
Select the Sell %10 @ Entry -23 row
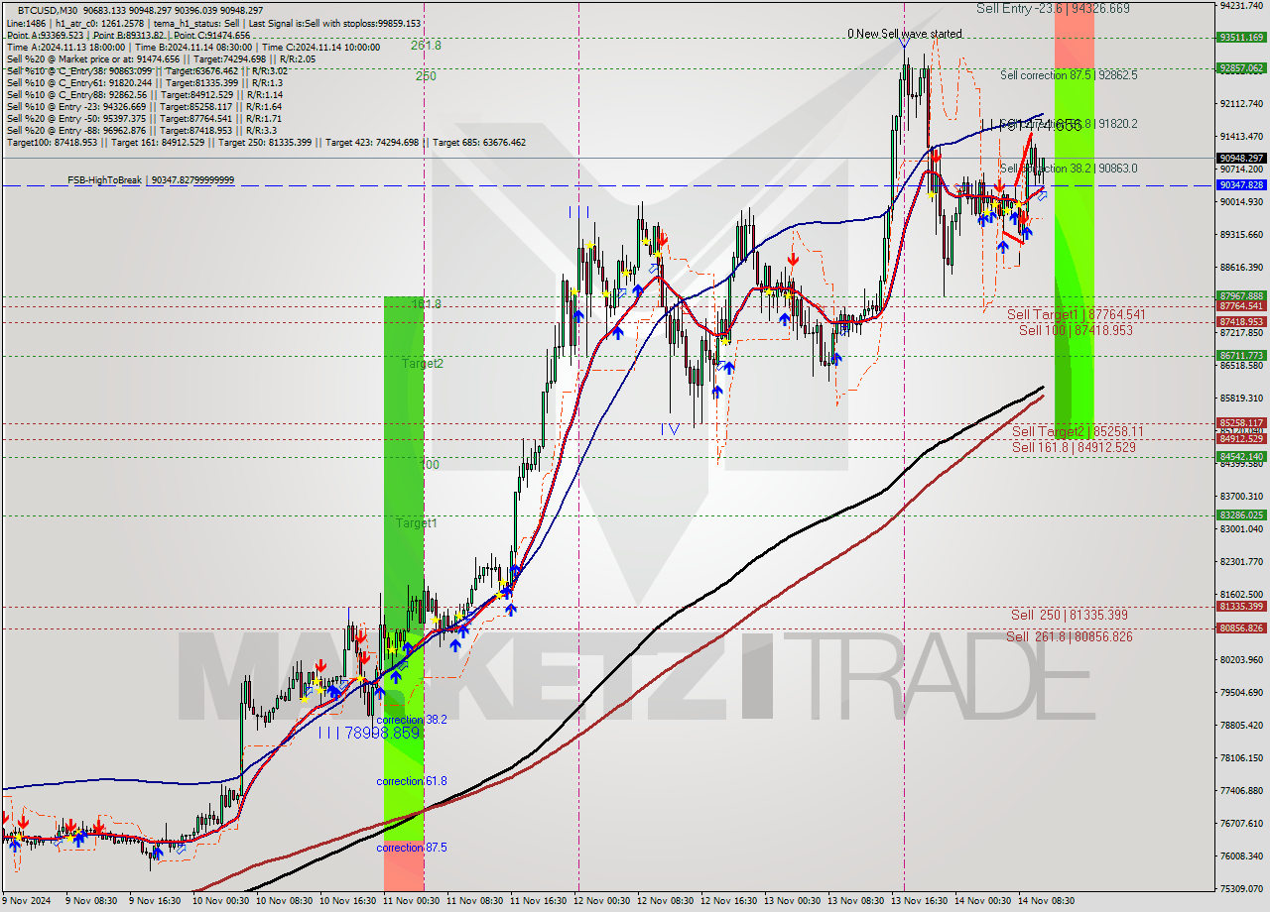point(144,107)
